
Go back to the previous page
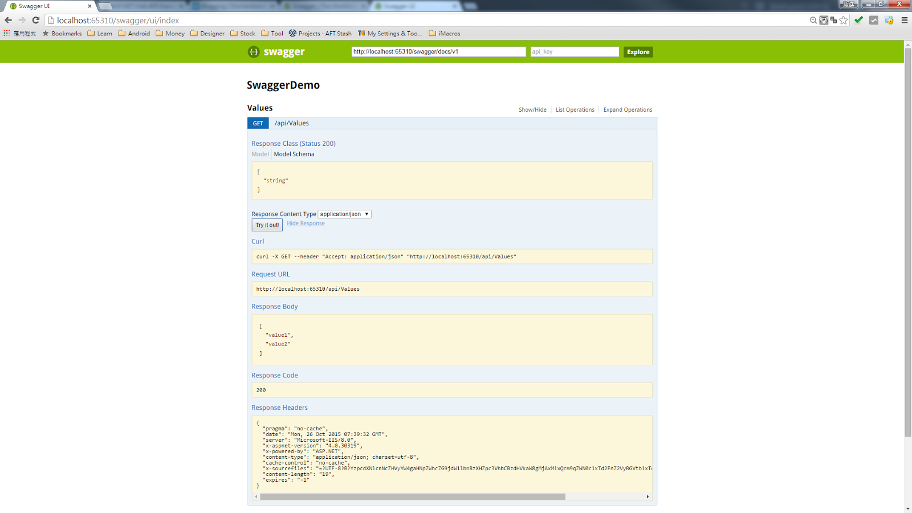point(8,20)
